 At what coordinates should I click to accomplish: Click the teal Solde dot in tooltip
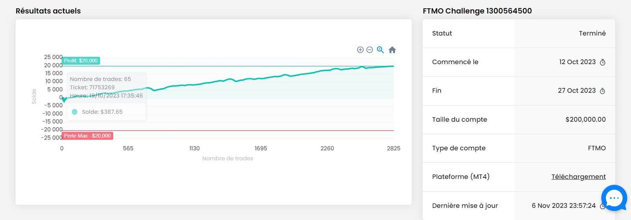pyautogui.click(x=75, y=112)
